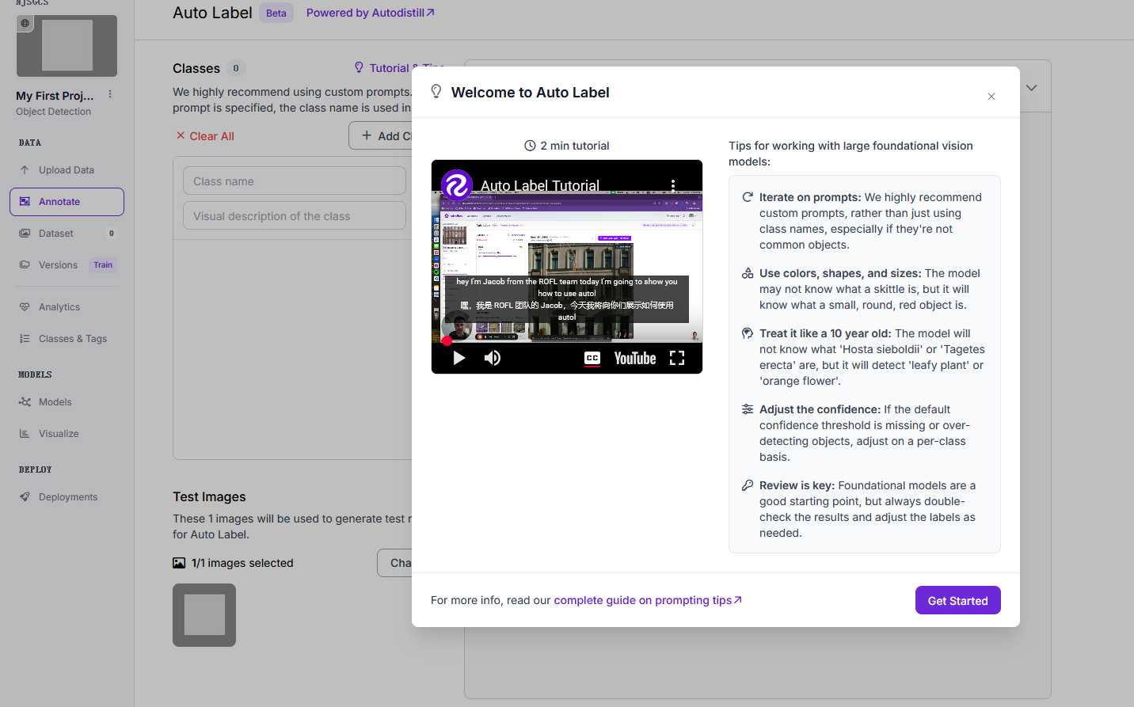Open the Upload Data page

pyautogui.click(x=67, y=170)
